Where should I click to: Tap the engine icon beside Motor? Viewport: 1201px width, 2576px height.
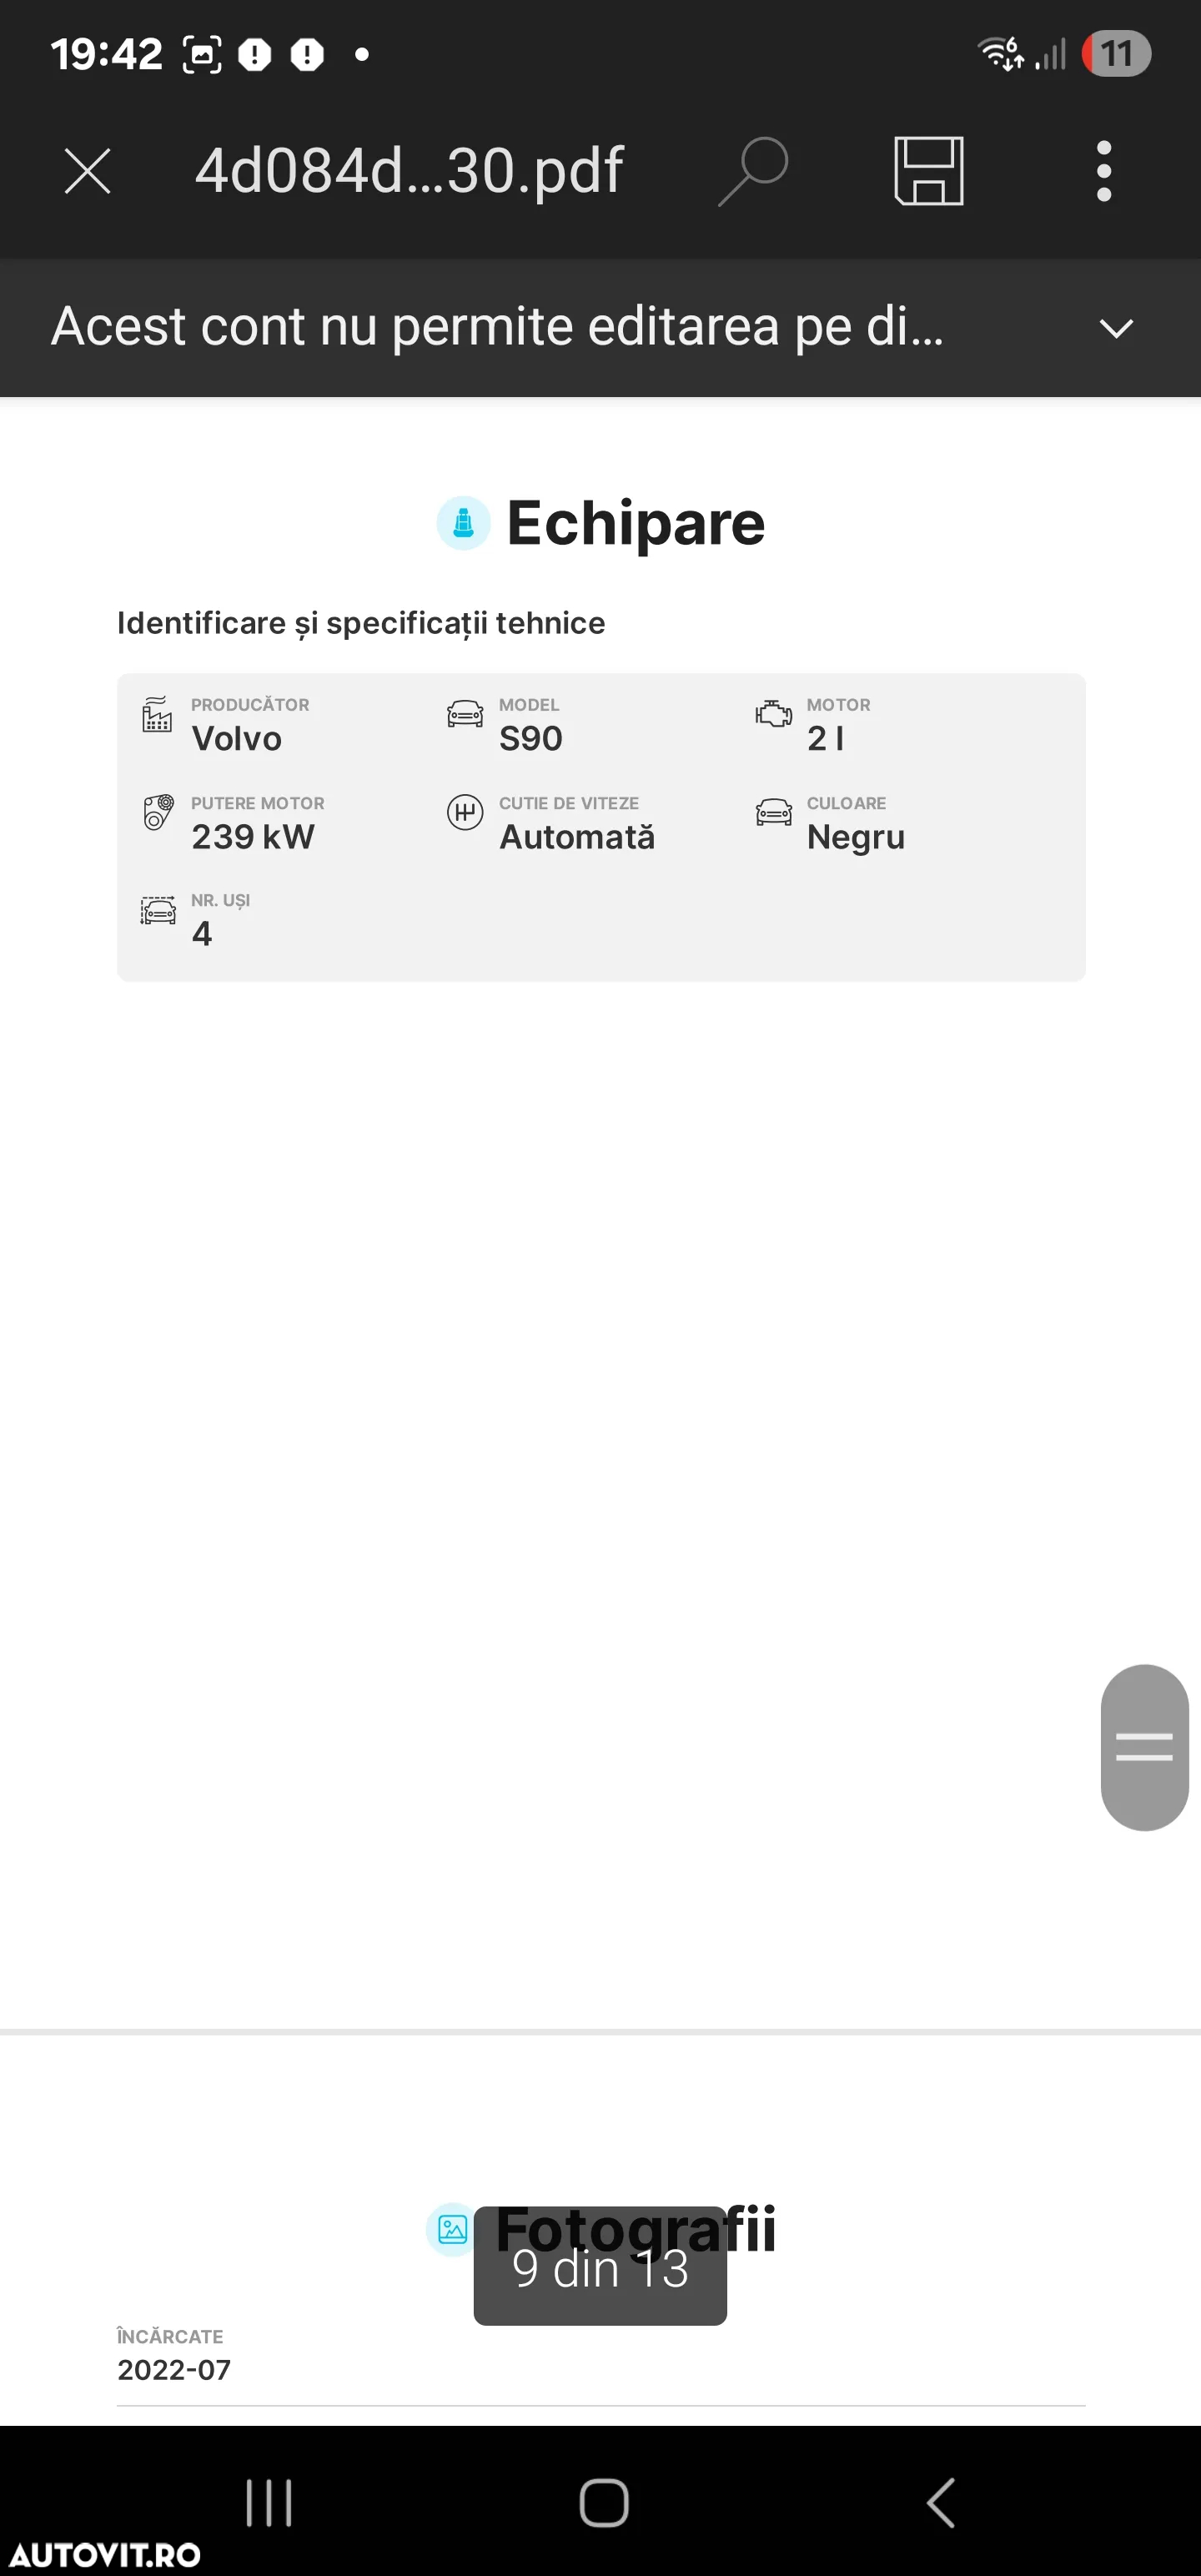(773, 714)
